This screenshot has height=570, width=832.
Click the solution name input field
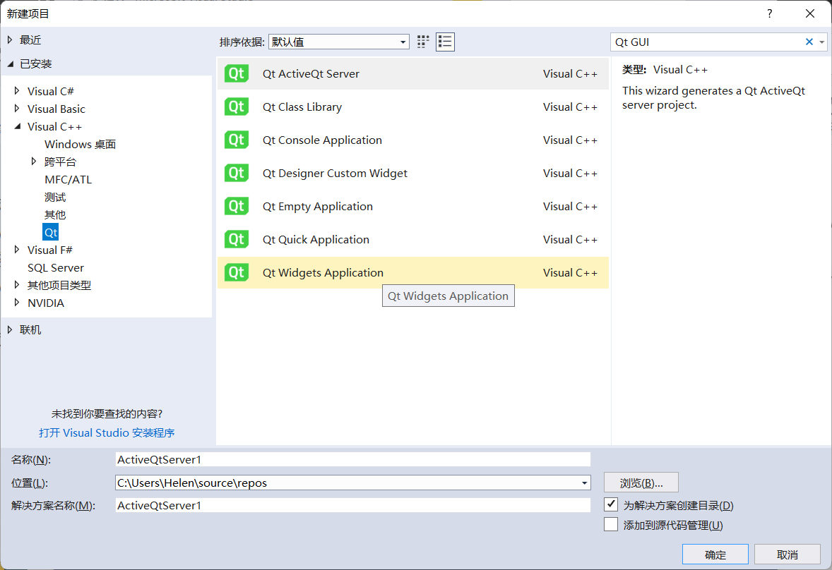(353, 505)
